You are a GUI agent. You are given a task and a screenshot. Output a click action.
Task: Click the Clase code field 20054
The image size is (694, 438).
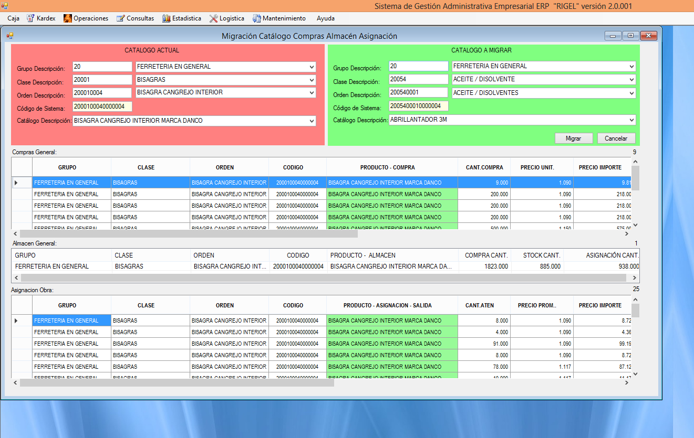419,79
